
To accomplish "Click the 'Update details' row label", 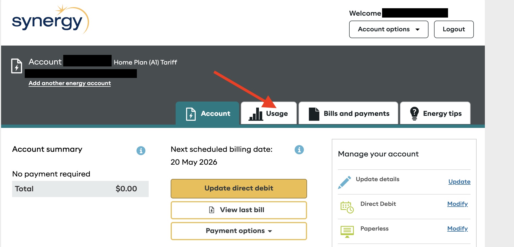I will pos(377,179).
